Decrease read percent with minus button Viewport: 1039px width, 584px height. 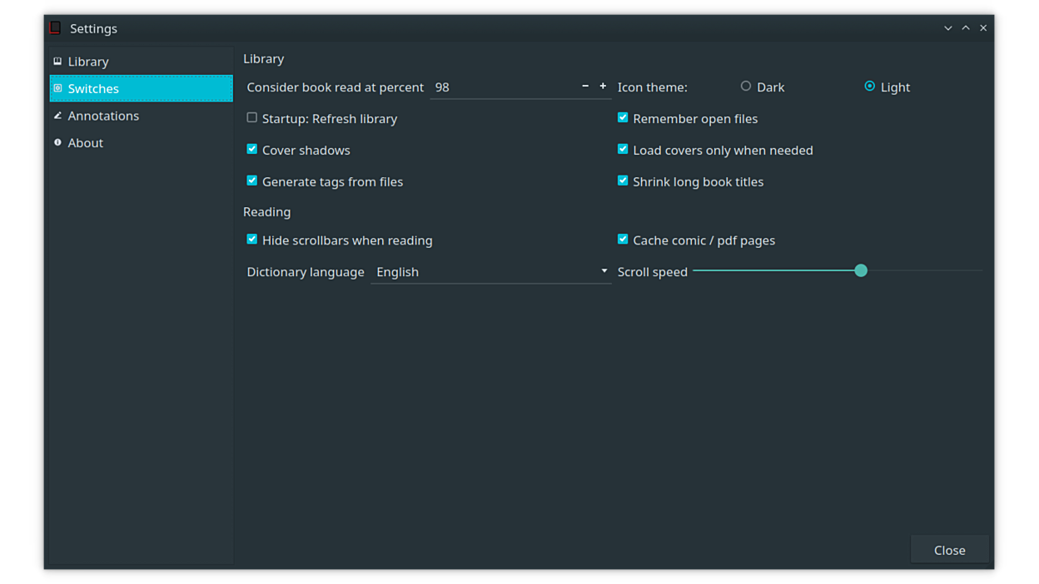[585, 87]
